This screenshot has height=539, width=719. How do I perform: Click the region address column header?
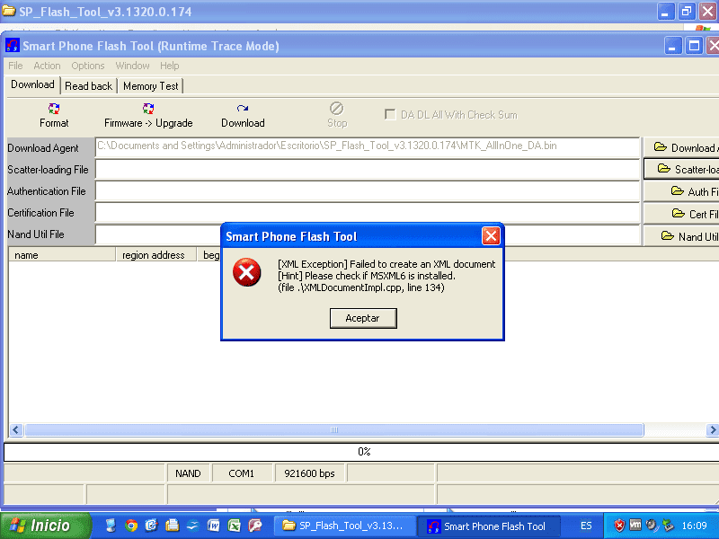(x=155, y=255)
